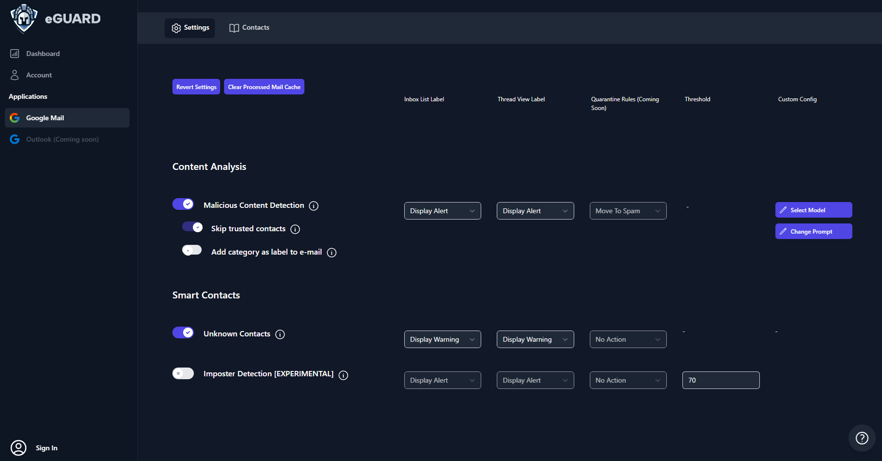The width and height of the screenshot is (882, 461).
Task: Click the Google Mail G icon
Action: (x=15, y=118)
